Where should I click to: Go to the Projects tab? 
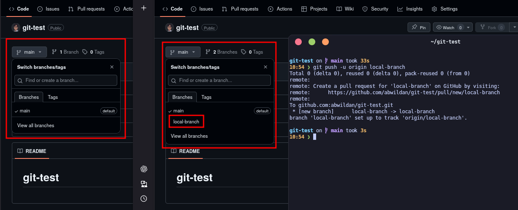[314, 9]
